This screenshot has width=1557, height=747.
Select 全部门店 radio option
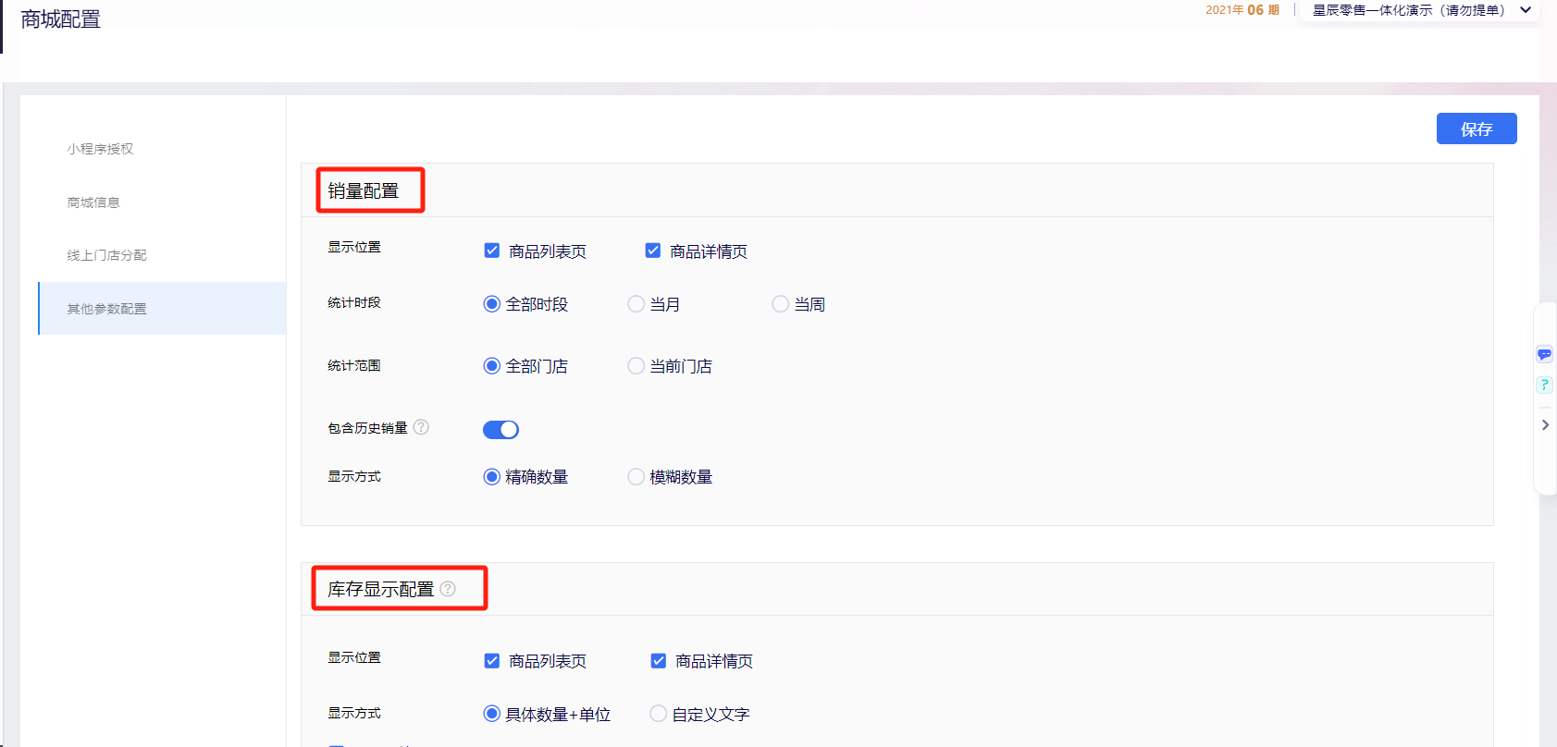[x=492, y=366]
